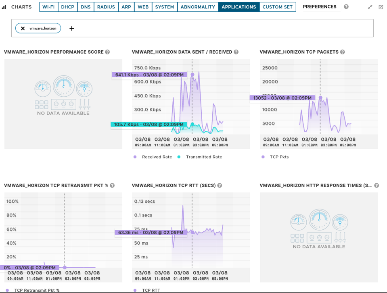Image resolution: width=387 pixels, height=293 pixels.
Task: Click the vmware_horizon application chip label
Action: point(43,28)
